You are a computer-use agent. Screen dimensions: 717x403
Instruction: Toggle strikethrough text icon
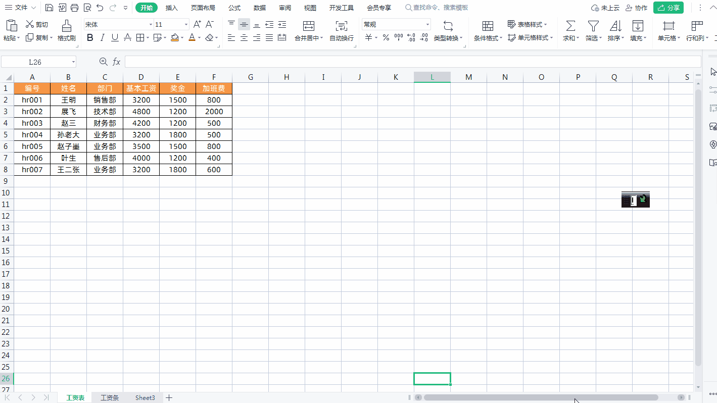[127, 37]
